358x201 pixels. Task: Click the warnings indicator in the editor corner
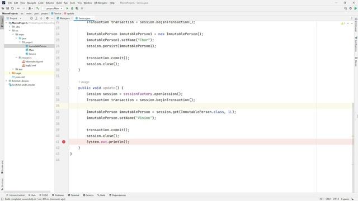pyautogui.click(x=343, y=23)
